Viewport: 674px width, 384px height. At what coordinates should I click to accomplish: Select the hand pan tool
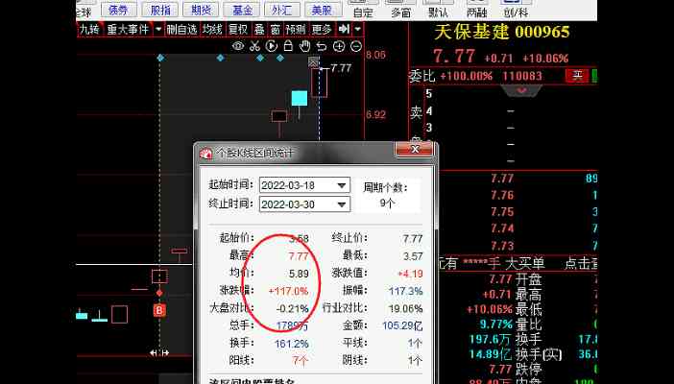coord(304,45)
